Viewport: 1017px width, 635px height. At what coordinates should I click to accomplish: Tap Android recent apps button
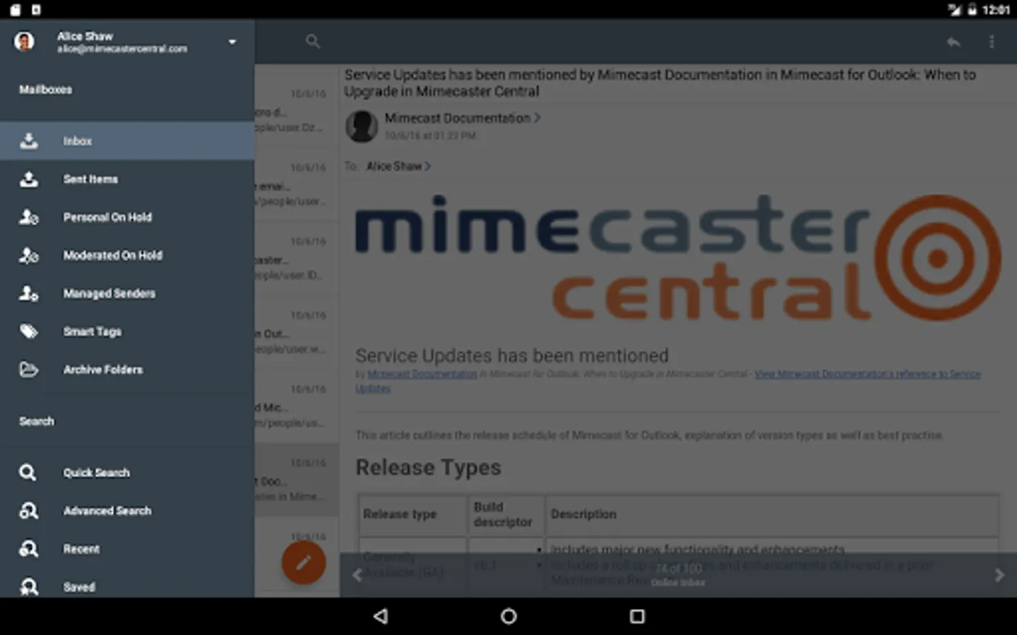point(637,617)
